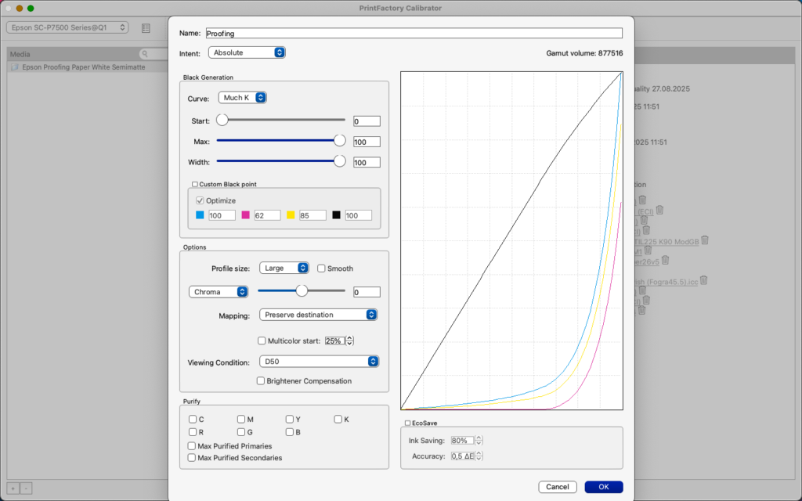802x501 pixels.
Task: Open the list view icon beside printer selector
Action: coord(146,28)
